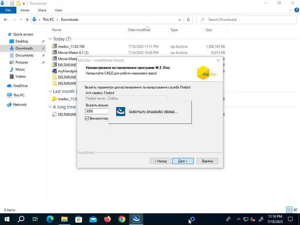Image resolution: width=300 pixels, height=225 pixels.
Task: Open the Microsoft Edge taskbar icon
Action: (50, 219)
